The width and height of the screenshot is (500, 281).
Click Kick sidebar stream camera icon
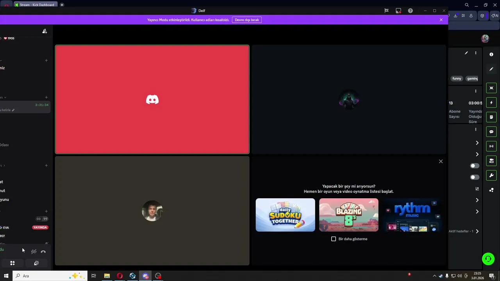[x=491, y=161]
